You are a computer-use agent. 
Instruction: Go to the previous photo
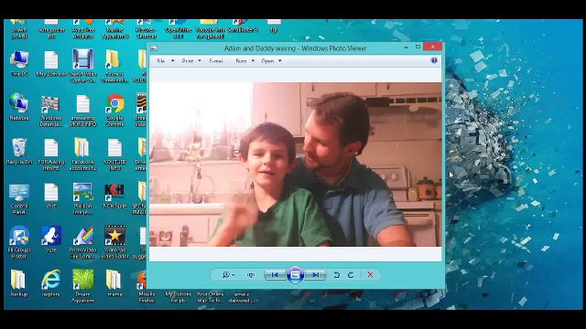pyautogui.click(x=275, y=275)
